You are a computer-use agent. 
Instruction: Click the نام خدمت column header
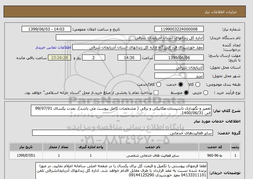pyautogui.click(x=153, y=147)
